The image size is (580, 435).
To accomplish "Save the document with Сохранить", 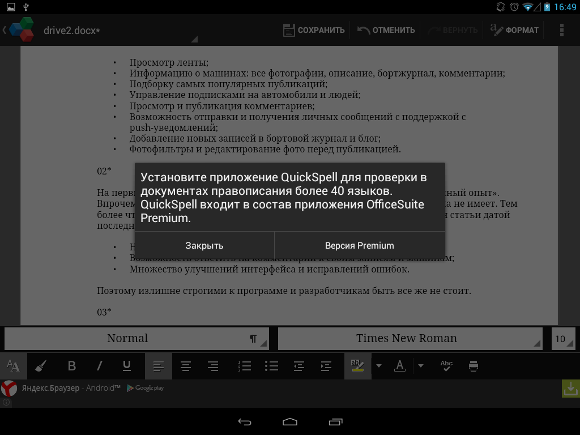I will coord(314,30).
